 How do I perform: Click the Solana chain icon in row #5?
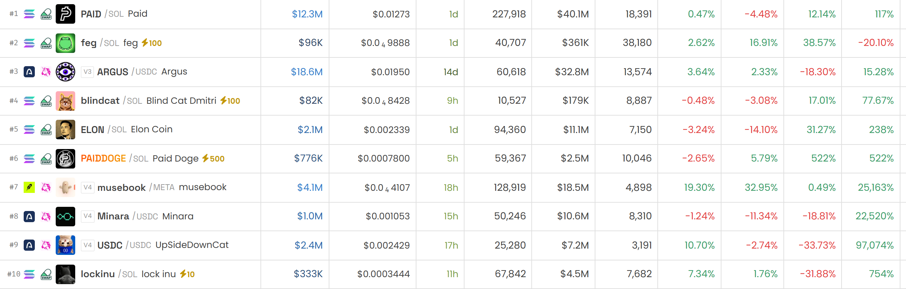click(x=29, y=130)
